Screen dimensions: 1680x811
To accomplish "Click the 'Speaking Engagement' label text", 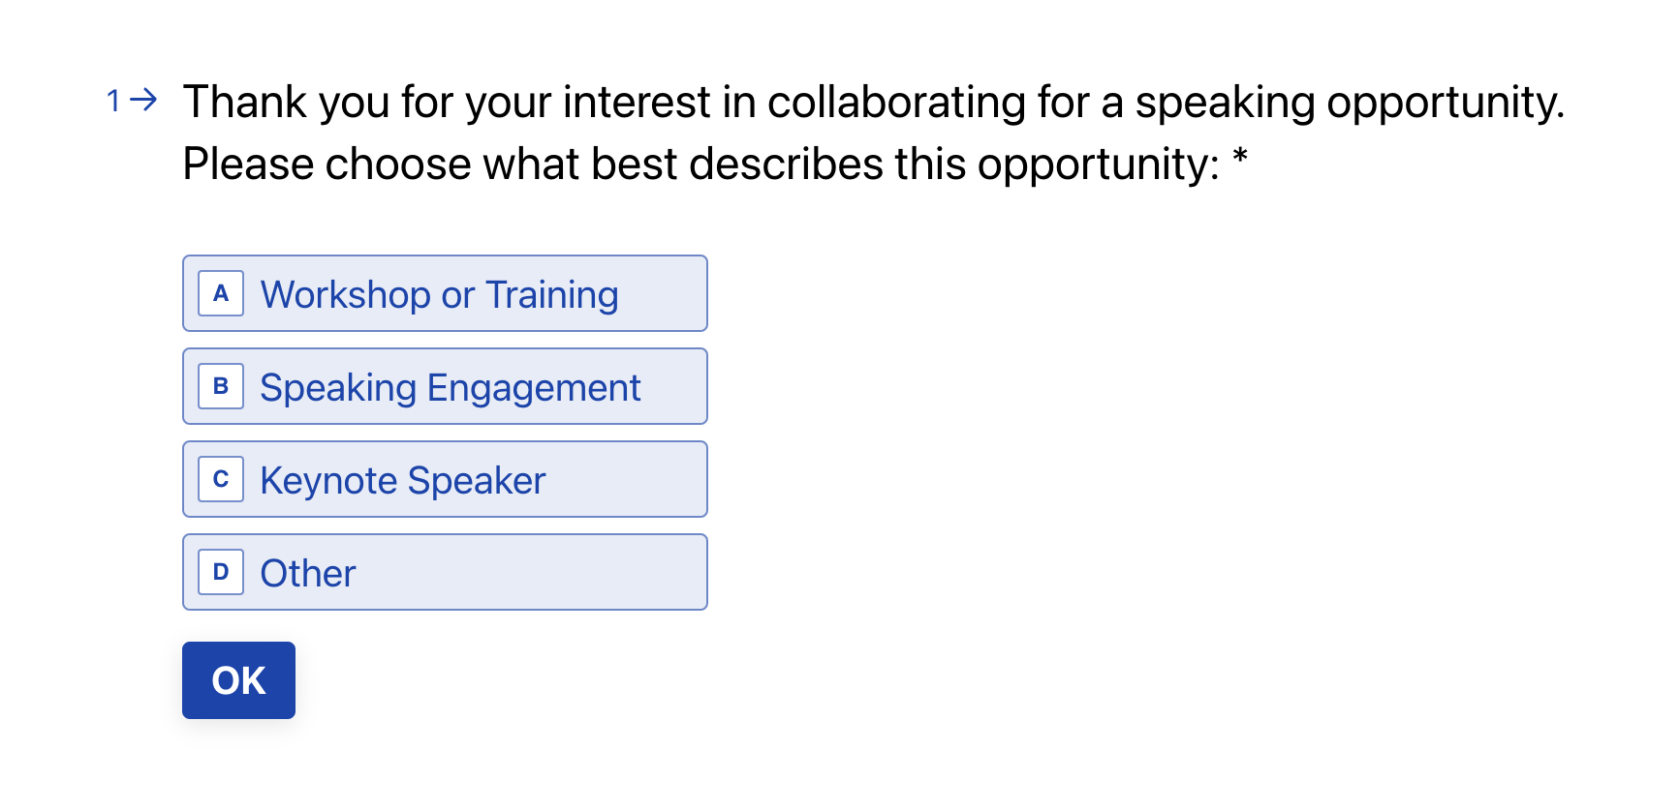I will [x=451, y=388].
